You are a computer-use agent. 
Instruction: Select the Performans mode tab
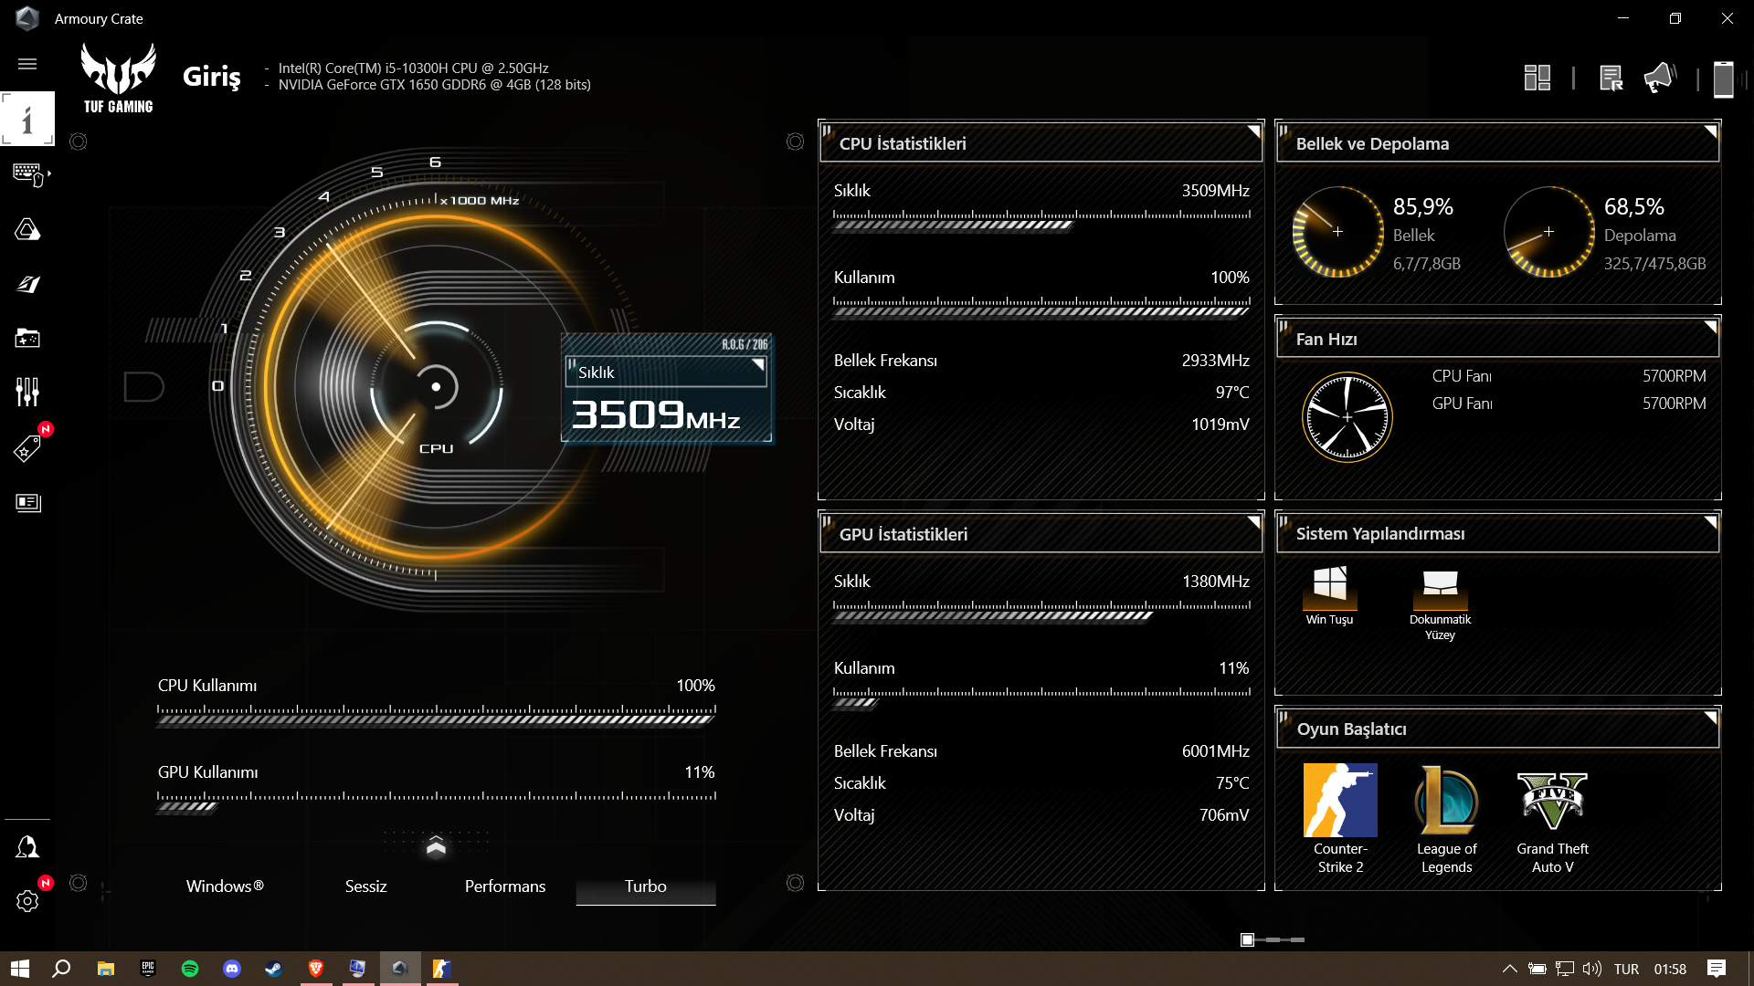pyautogui.click(x=504, y=886)
